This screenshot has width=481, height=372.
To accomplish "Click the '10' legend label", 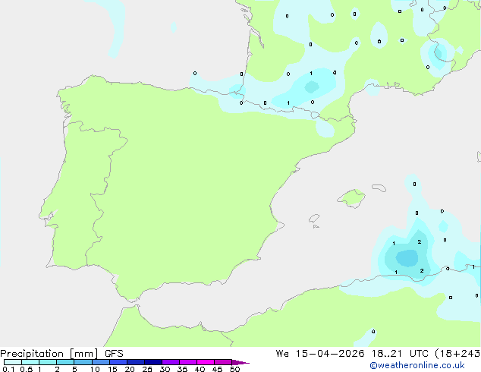I will click(x=95, y=369).
